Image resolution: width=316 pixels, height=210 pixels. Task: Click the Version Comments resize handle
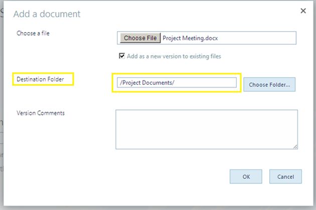[295, 146]
